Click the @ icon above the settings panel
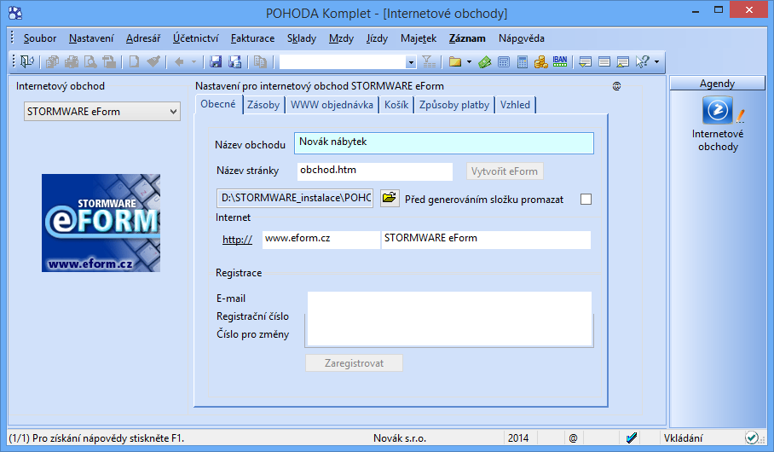The width and height of the screenshot is (774, 452). point(616,86)
